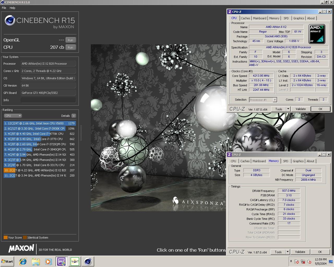Open Windows Explorer folder taskbar icon
334x267 pixels.
[36, 262]
